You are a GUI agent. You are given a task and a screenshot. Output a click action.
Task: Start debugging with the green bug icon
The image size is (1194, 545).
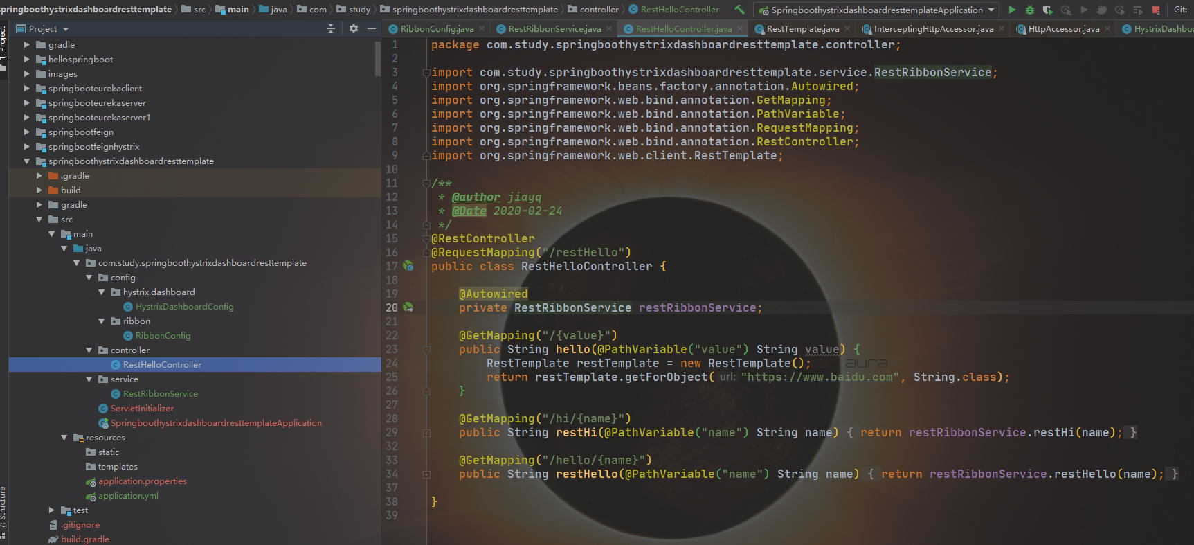click(x=1029, y=10)
